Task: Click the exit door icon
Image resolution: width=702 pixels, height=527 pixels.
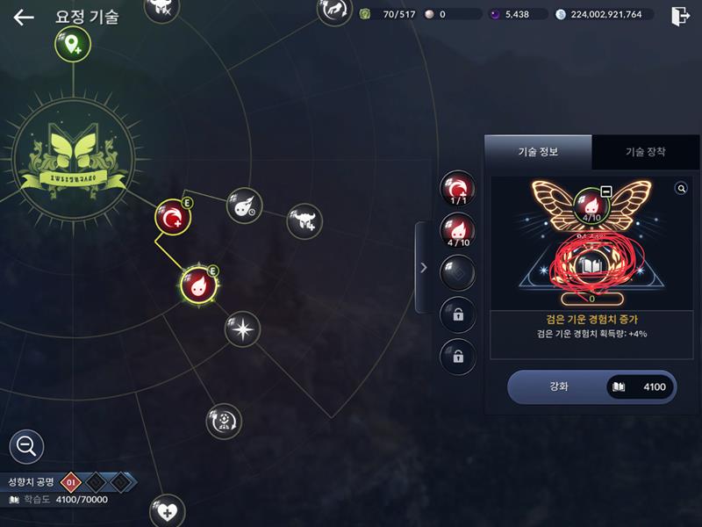Action: click(x=680, y=16)
